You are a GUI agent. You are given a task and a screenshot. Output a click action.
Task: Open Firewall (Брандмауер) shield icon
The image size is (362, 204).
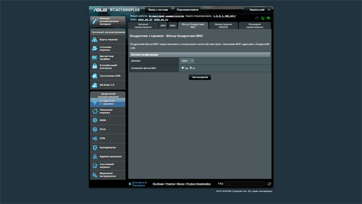(95, 147)
